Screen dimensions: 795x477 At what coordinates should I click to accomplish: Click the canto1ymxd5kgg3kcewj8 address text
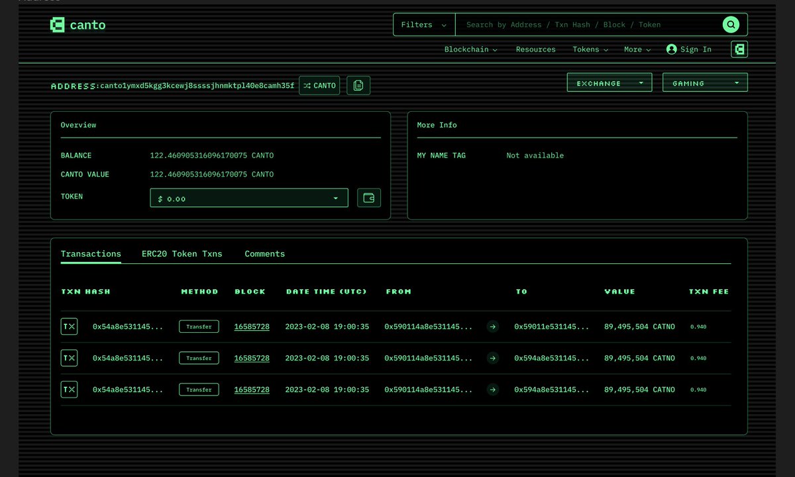[197, 86]
